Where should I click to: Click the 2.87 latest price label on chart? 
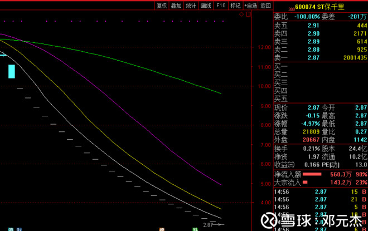(x=208, y=225)
